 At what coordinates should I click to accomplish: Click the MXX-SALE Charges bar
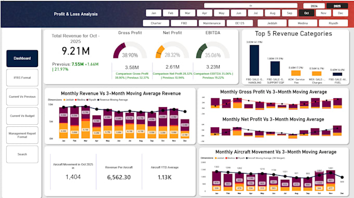tap(317, 73)
